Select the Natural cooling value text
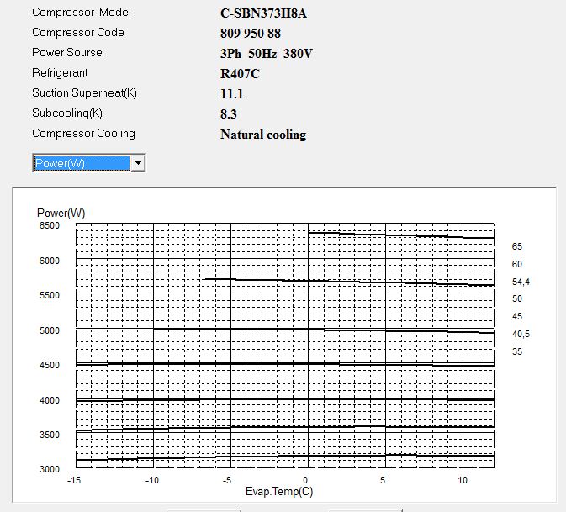 263,135
